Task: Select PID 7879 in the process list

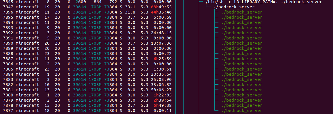Action: click(x=8, y=100)
